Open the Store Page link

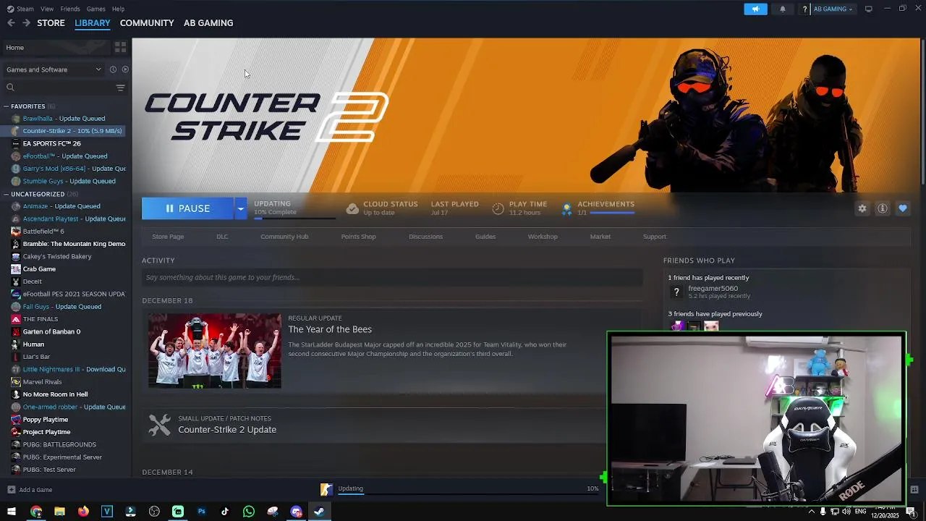[x=168, y=237]
